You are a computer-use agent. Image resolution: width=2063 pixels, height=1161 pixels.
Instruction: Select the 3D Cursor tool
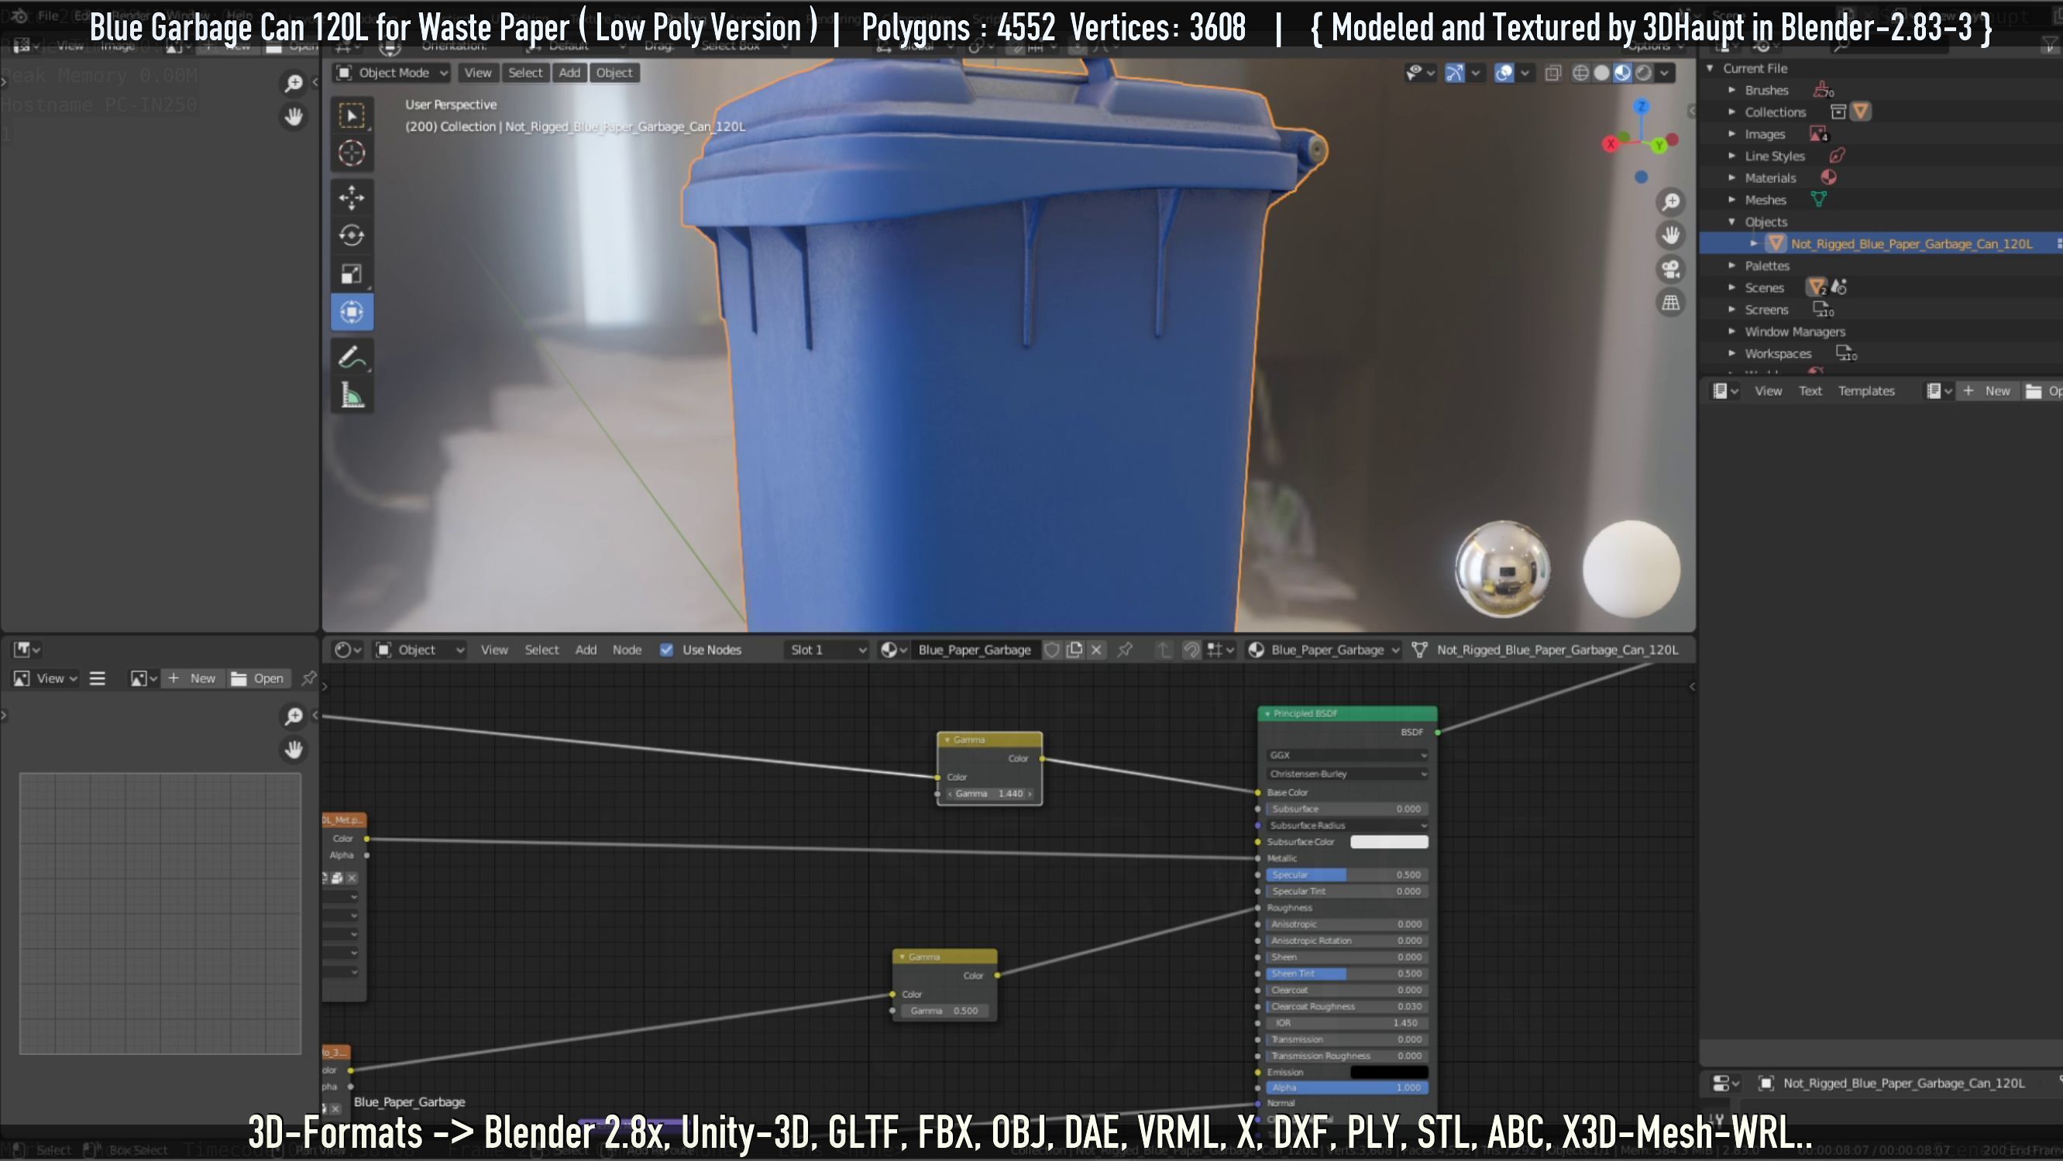[x=352, y=153]
